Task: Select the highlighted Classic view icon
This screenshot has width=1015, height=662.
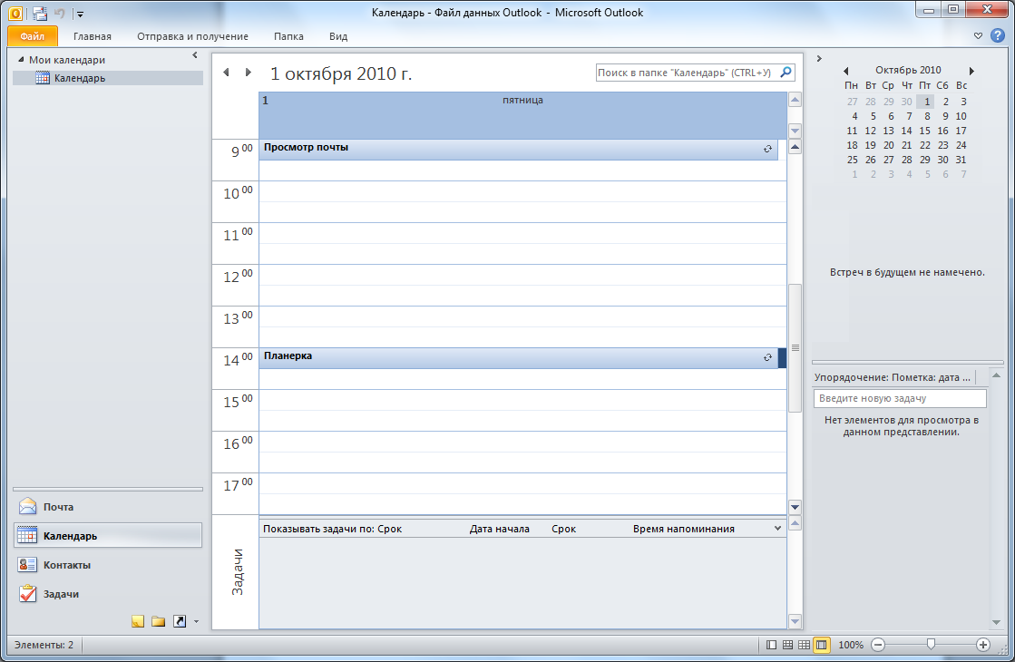Action: (822, 645)
